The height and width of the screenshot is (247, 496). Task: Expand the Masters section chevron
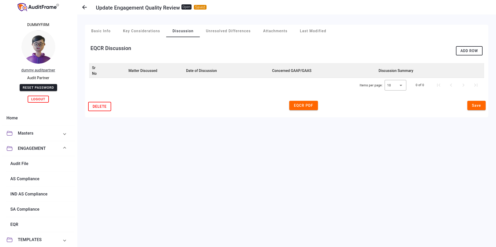(x=65, y=134)
